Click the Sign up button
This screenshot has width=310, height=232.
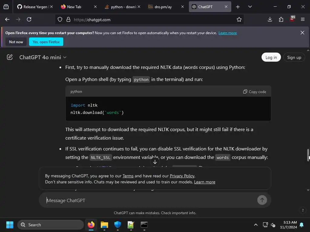click(294, 57)
